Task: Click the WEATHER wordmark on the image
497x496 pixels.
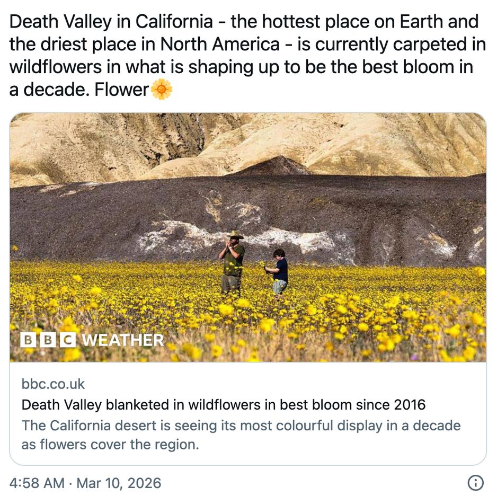Action: (123, 340)
